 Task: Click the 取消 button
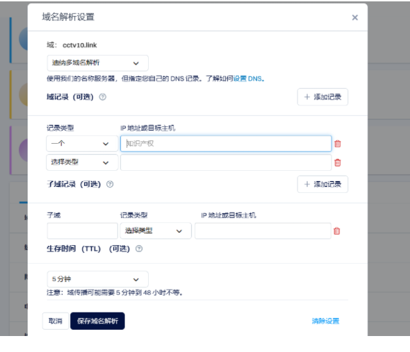click(x=56, y=321)
